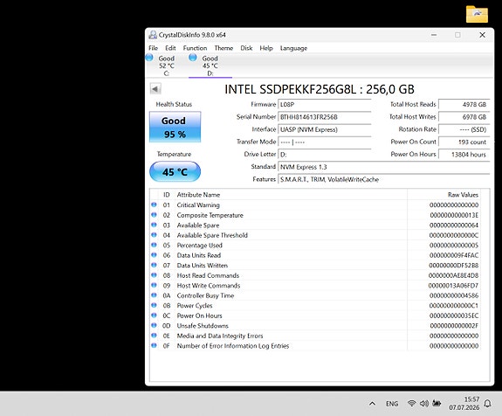Click the Good 95 % health status button
Viewport: 502px width, 416px height.
pyautogui.click(x=175, y=127)
